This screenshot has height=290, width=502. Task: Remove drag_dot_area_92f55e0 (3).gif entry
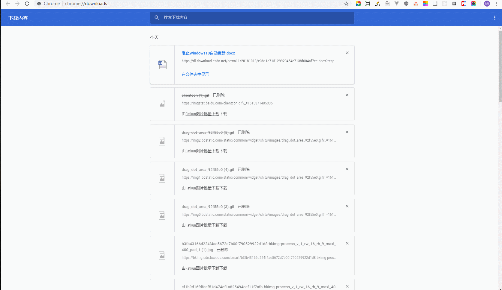347,206
